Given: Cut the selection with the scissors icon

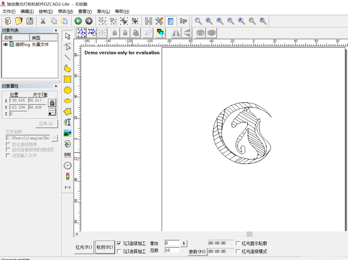Looking at the screenshot, I should [43, 21].
